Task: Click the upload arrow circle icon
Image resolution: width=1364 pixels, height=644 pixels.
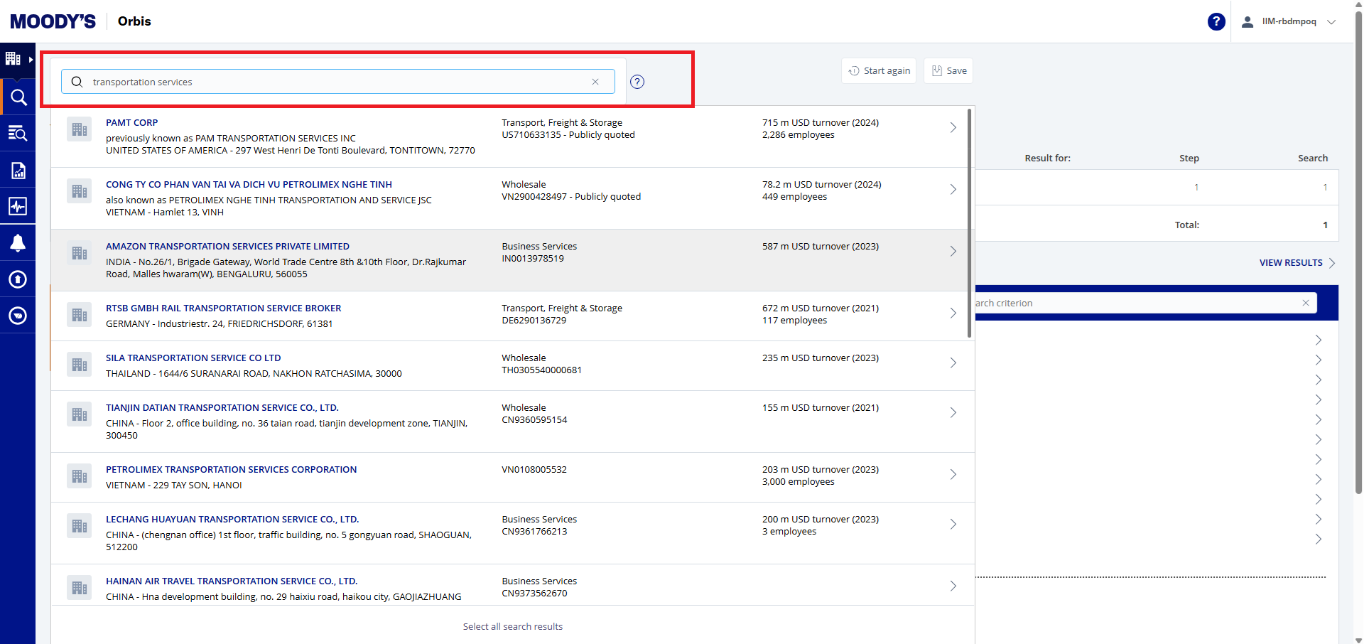Action: pyautogui.click(x=18, y=279)
